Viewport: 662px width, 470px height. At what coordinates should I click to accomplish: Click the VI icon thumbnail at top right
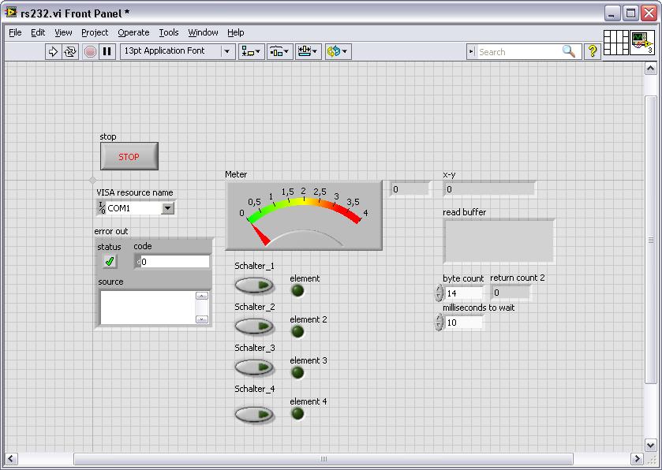click(641, 42)
